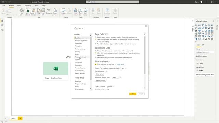This screenshot has height=123, width=219.
Task: Switch to Model view in left sidebar
Action: (x=2, y=30)
